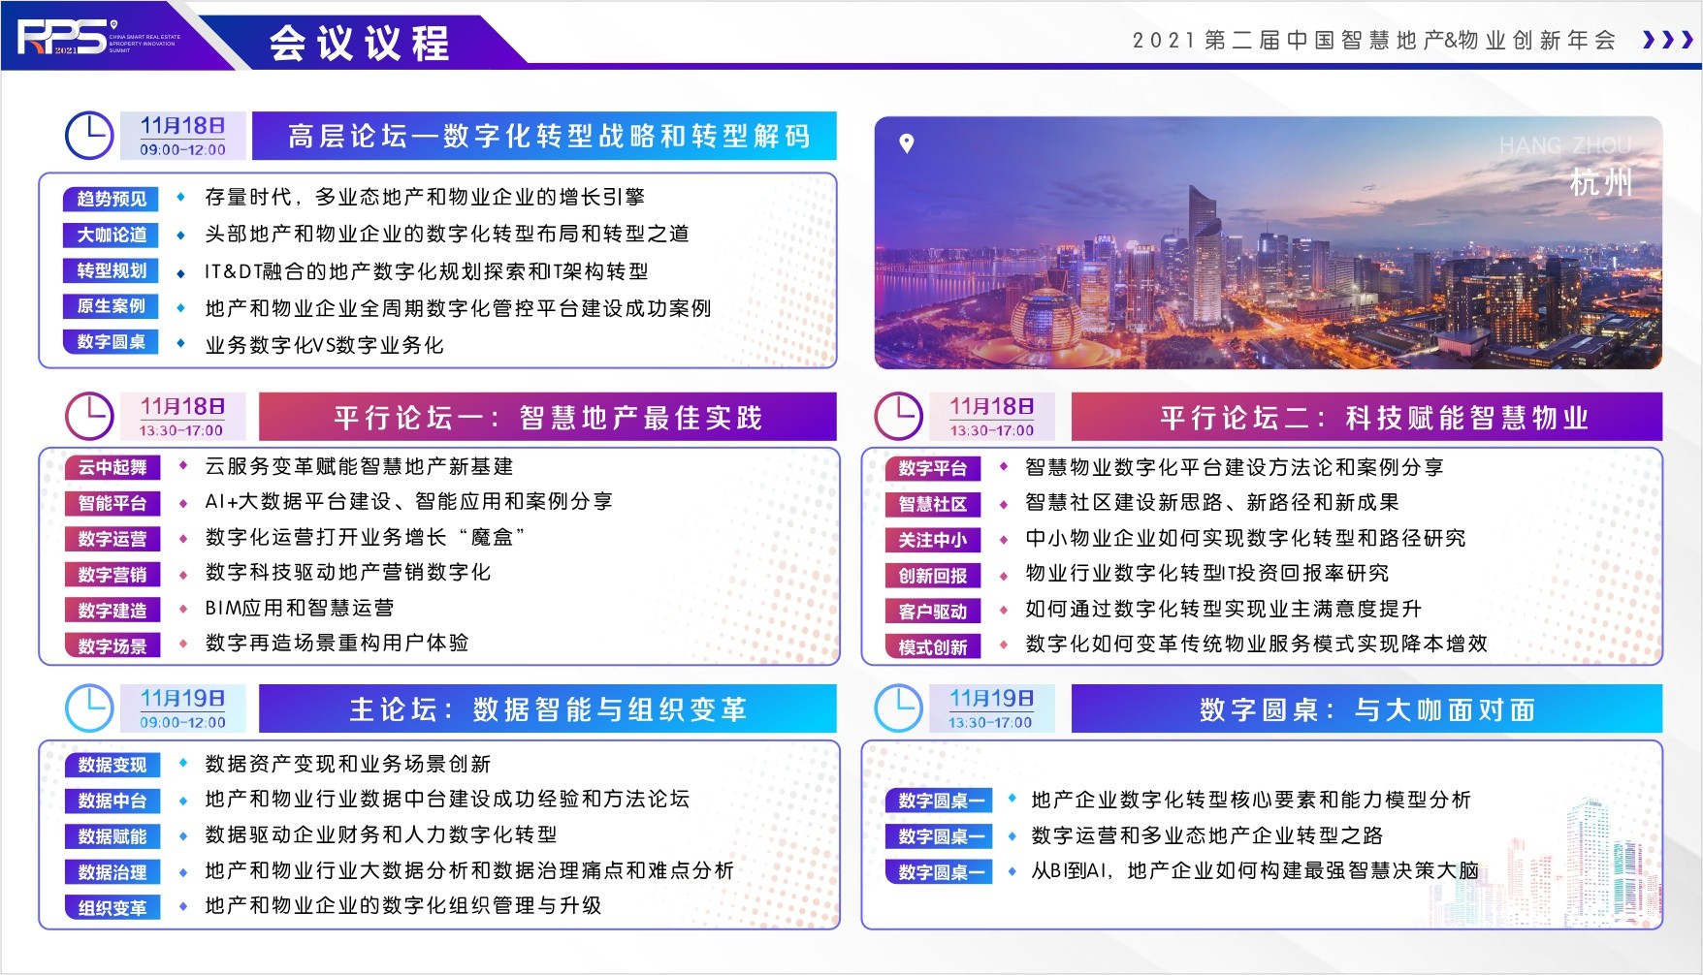Open topic 业务数字化VS数字业务化
The width and height of the screenshot is (1703, 975).
324,345
